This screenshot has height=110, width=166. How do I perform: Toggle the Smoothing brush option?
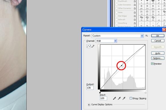pos(117,23)
